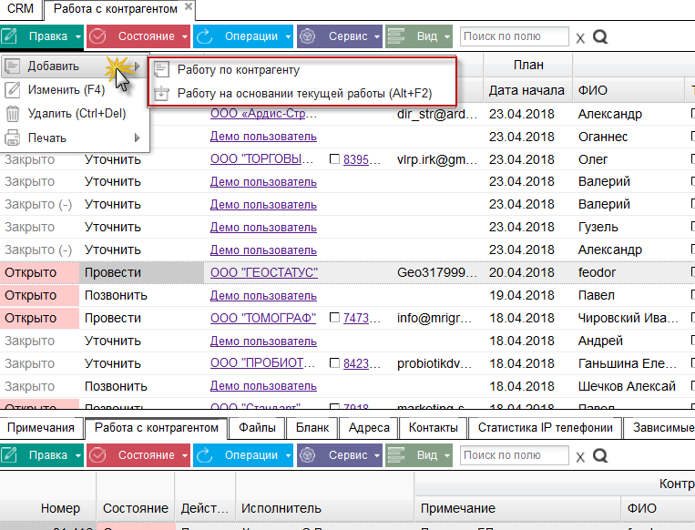Open the ООО "ПРОБИОТ… link

pos(262,363)
